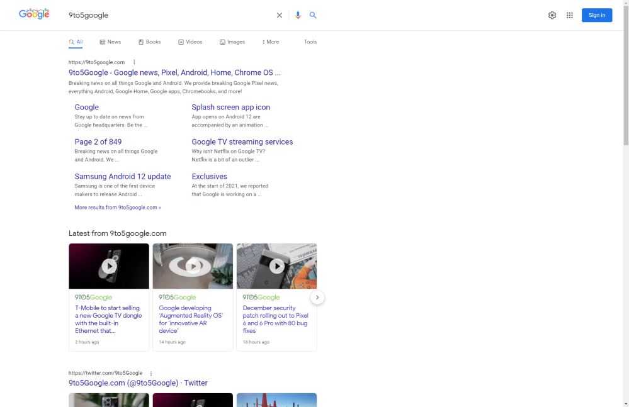Viewport: 629px width, 407px height.
Task: Switch to the News tab
Action: (110, 42)
